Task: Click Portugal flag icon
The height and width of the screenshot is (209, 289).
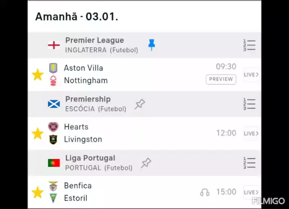Action: click(54, 163)
